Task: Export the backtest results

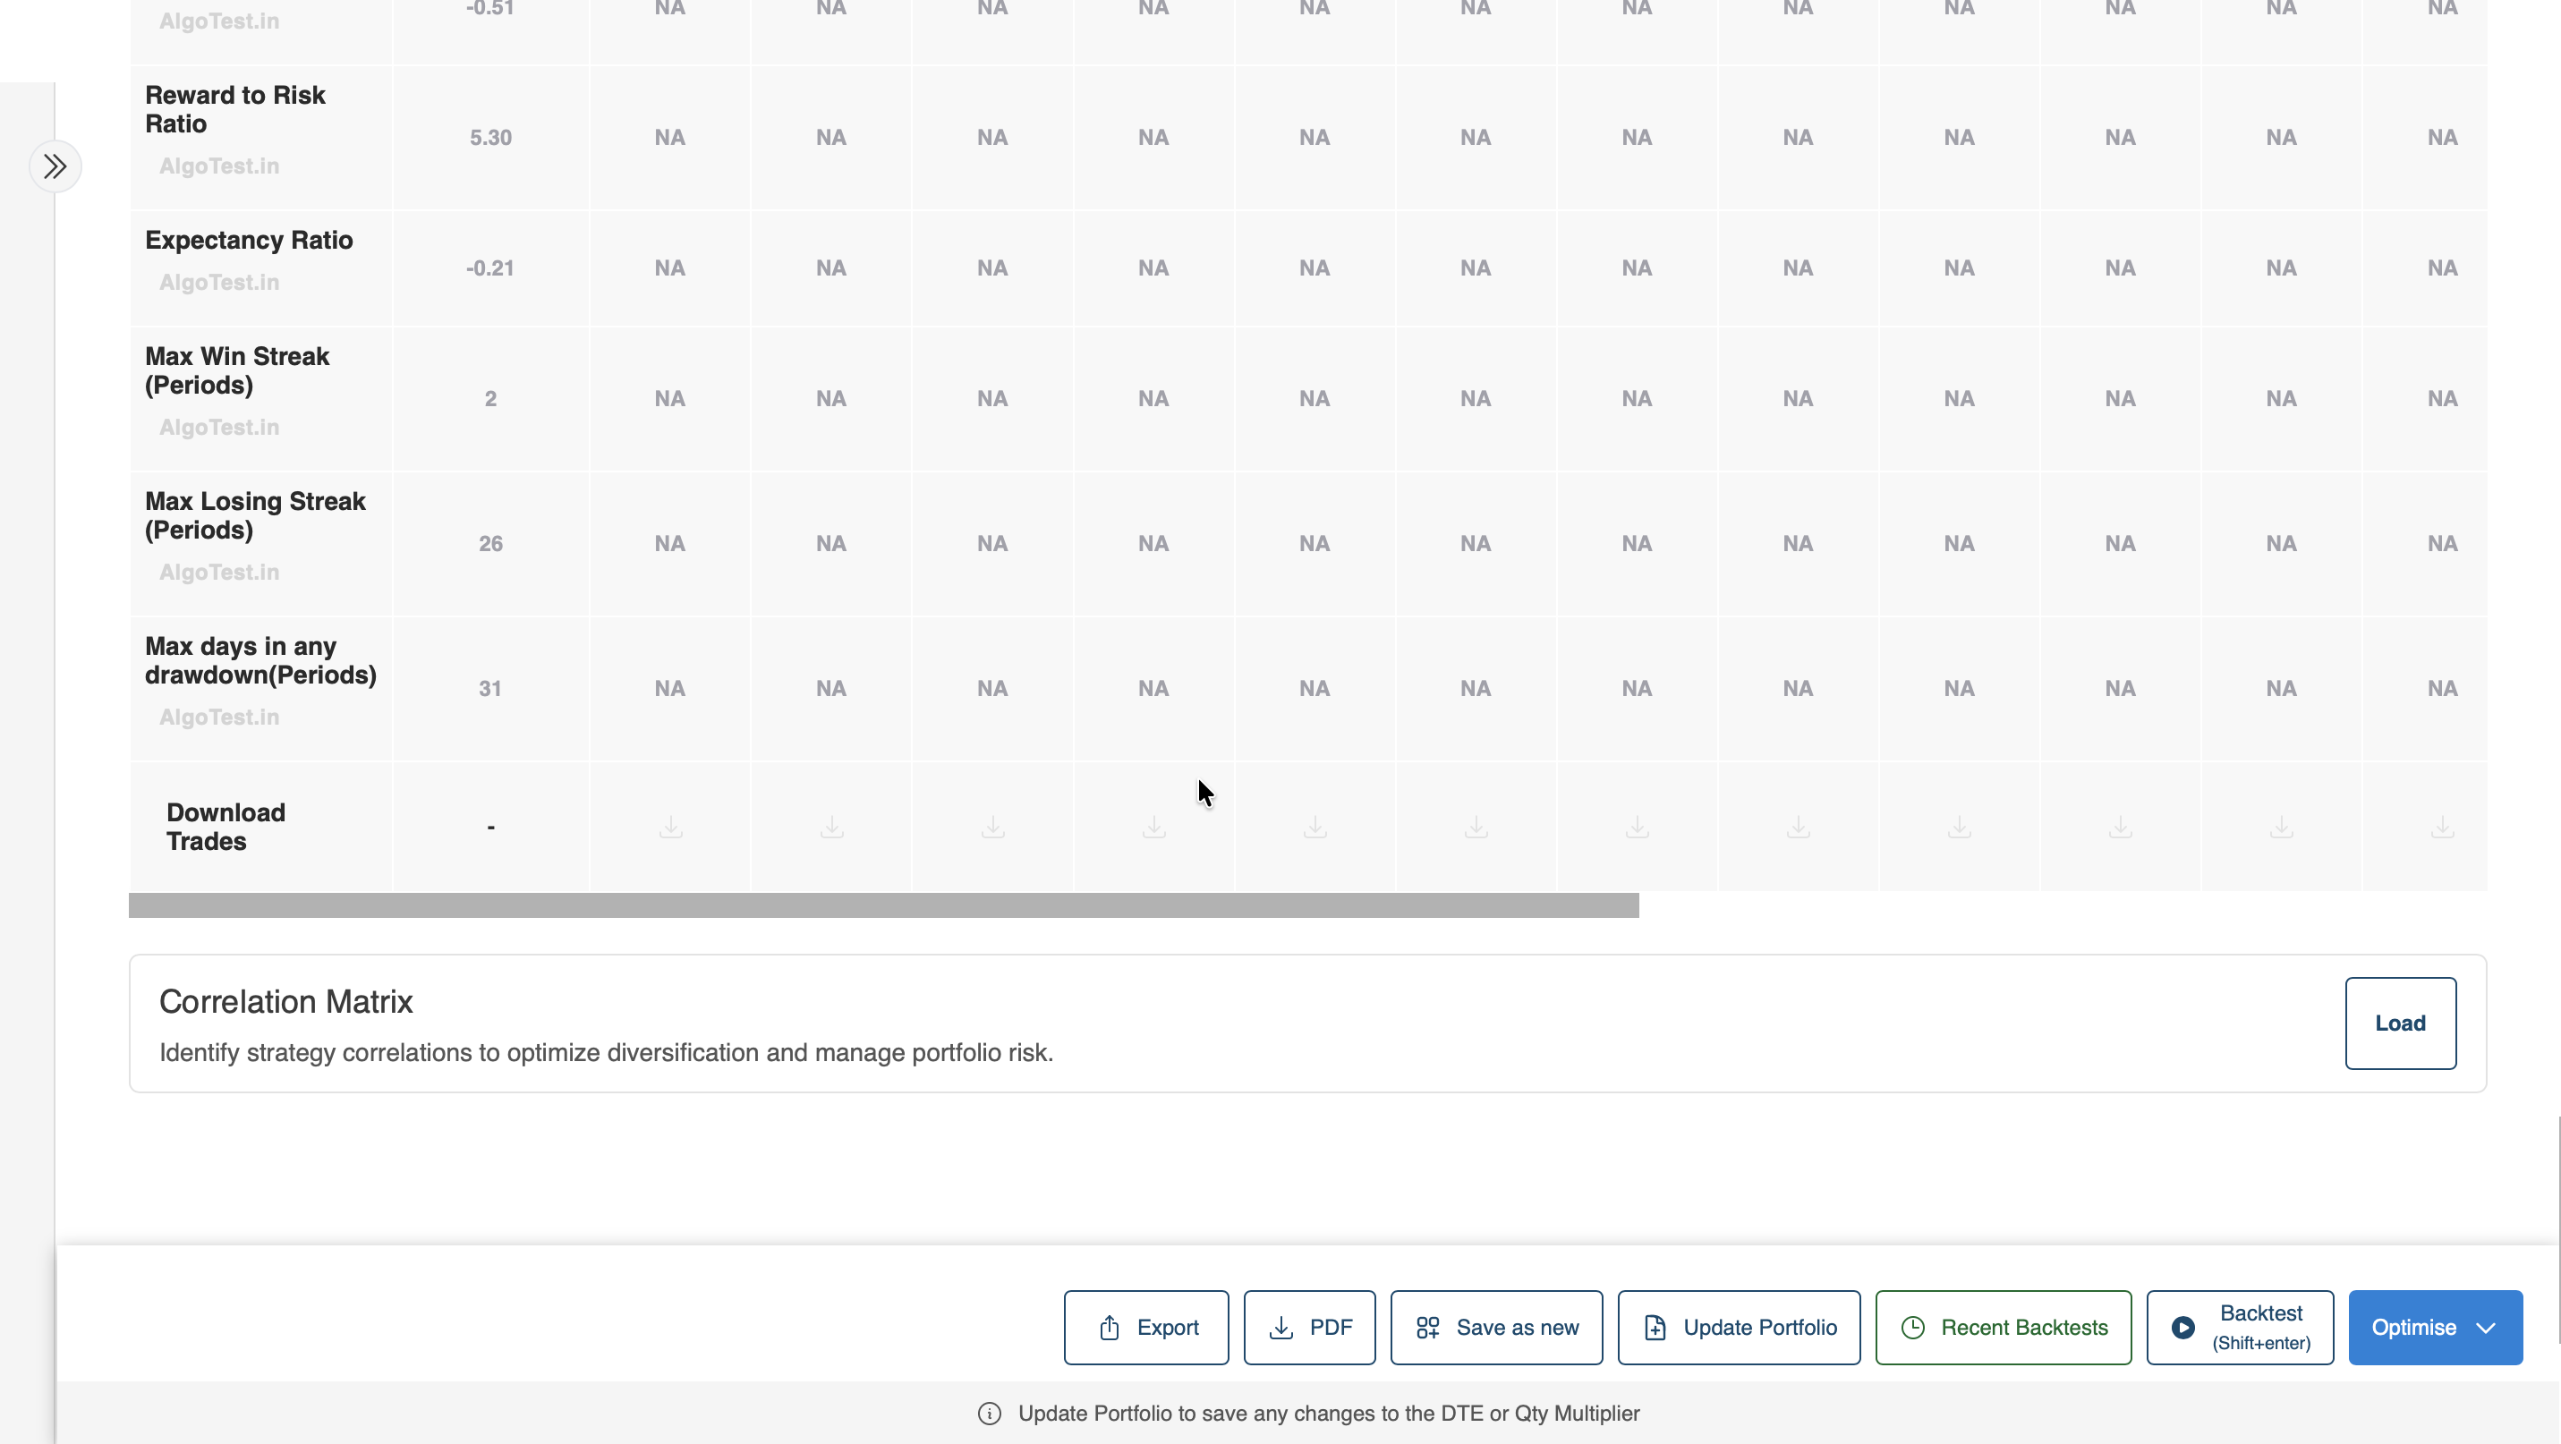Action: 1146,1328
